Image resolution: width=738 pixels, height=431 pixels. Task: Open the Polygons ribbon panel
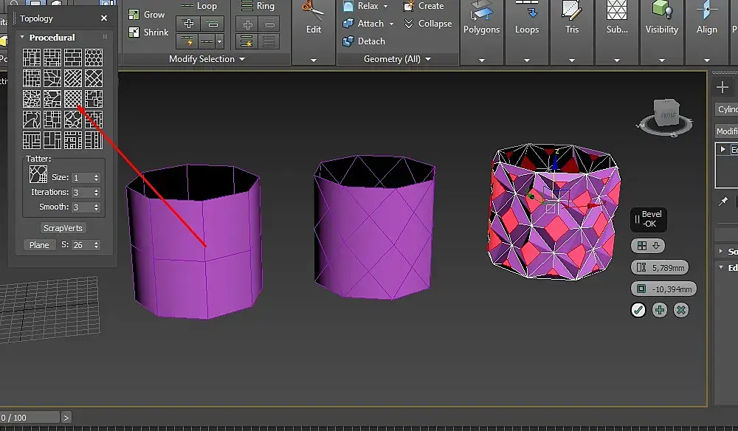(x=481, y=30)
